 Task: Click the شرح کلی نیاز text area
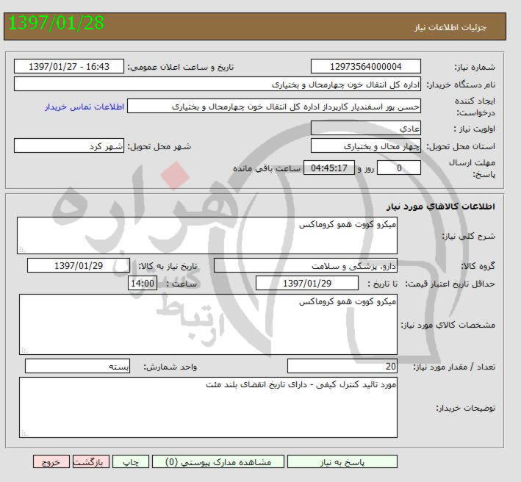(x=207, y=236)
